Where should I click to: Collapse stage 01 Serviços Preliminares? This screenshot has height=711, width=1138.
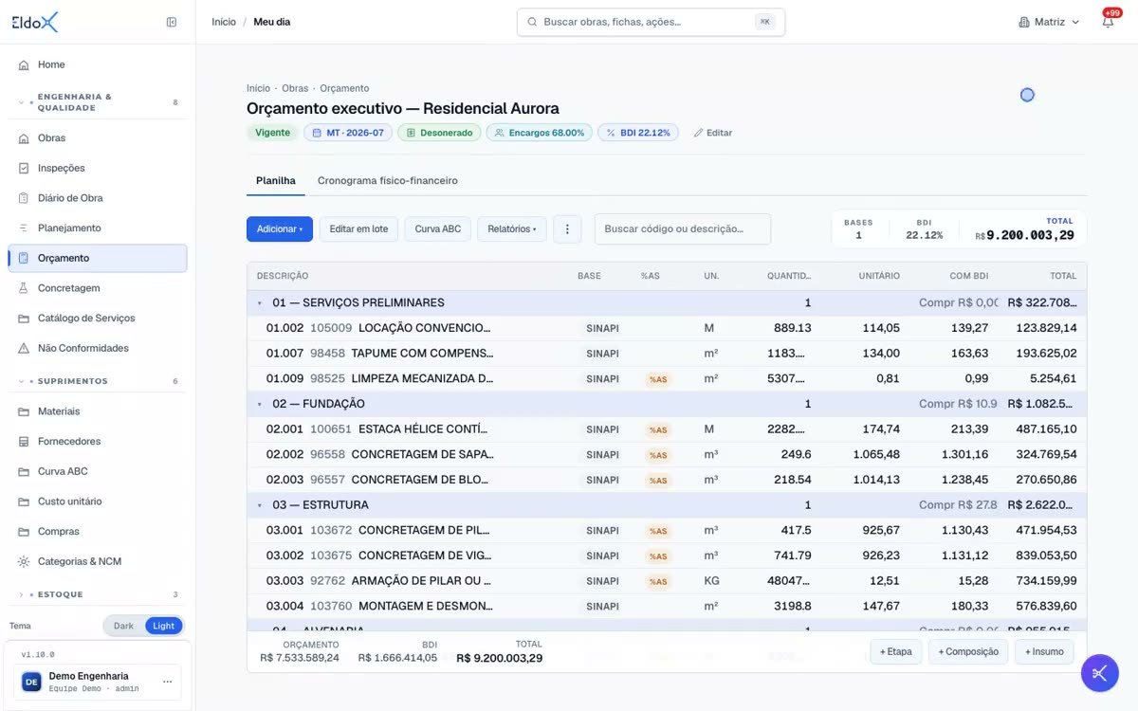click(x=260, y=303)
